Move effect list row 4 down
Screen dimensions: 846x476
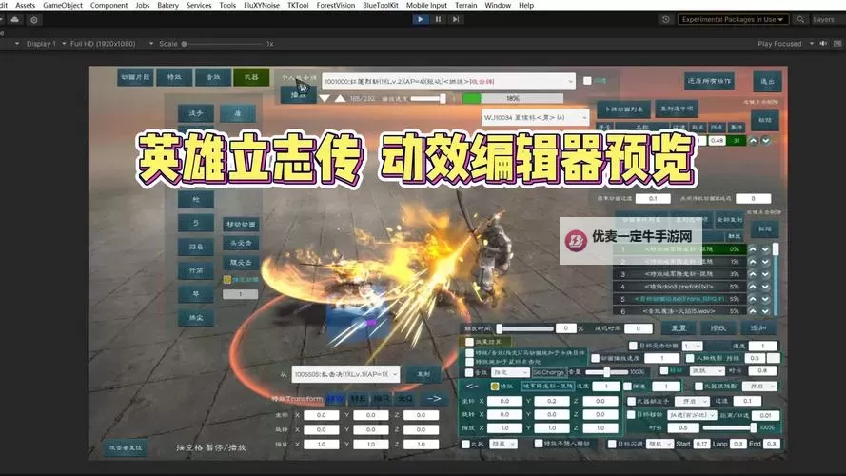[x=766, y=287]
